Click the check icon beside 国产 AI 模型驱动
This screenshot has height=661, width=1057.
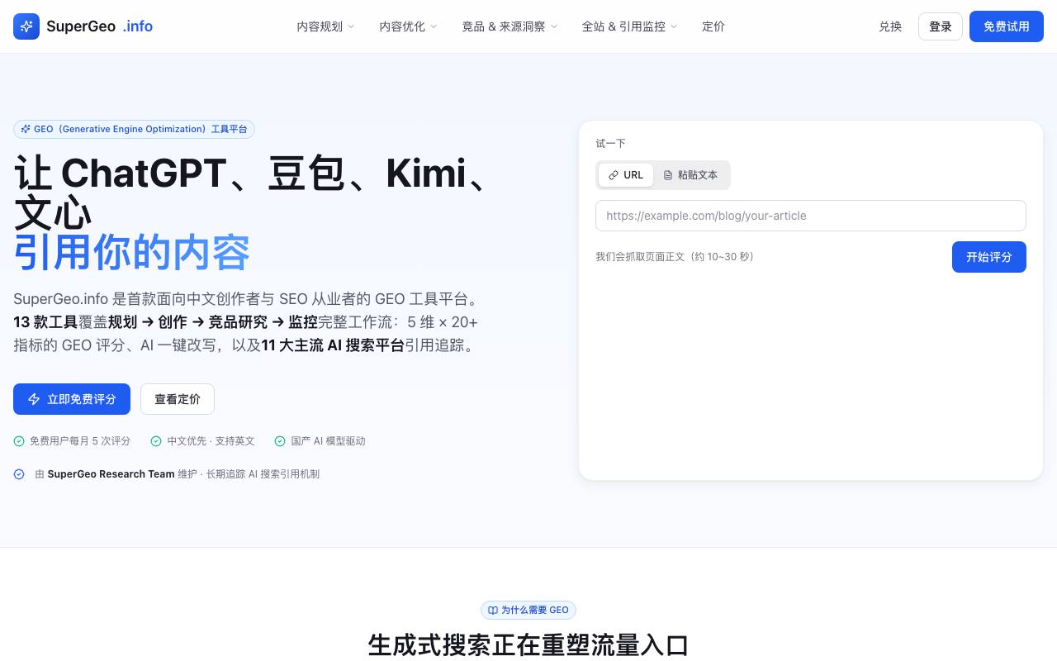pyautogui.click(x=280, y=441)
